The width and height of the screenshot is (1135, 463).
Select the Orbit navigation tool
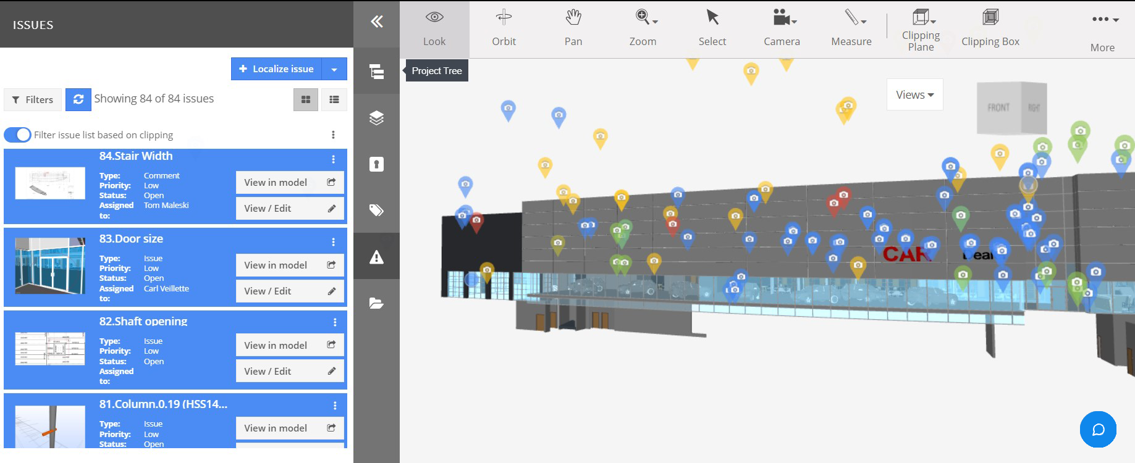point(504,28)
